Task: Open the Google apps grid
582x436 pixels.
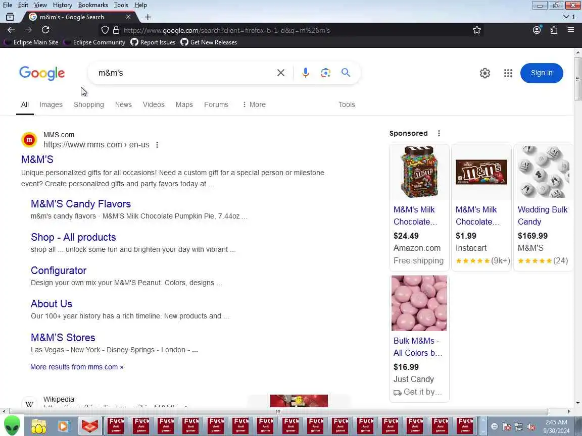Action: 508,73
